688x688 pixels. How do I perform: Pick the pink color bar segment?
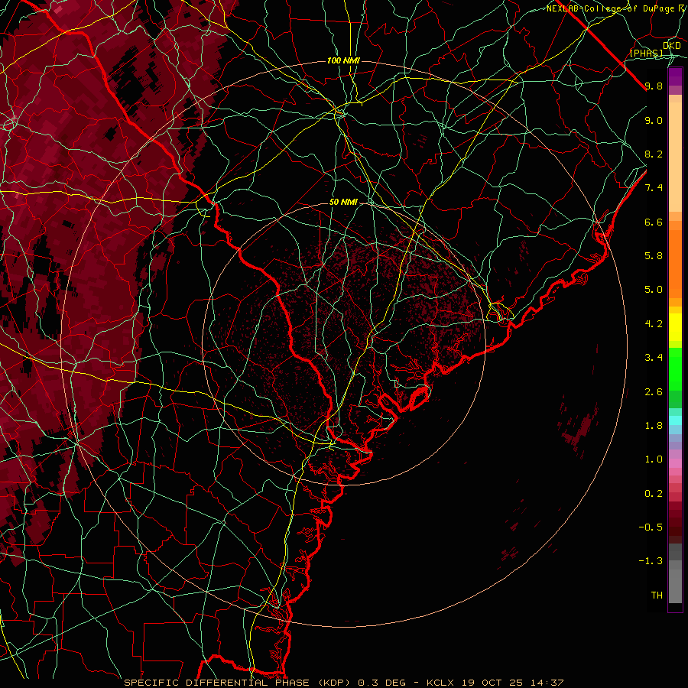(675, 463)
